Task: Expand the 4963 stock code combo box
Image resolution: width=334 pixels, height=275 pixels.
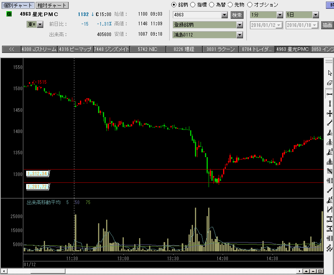Action: [224, 15]
